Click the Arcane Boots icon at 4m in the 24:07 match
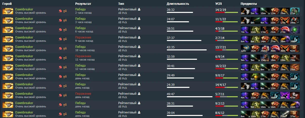 (x=265, y=21)
